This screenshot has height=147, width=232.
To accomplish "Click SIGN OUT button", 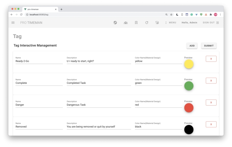I will click(211, 22).
